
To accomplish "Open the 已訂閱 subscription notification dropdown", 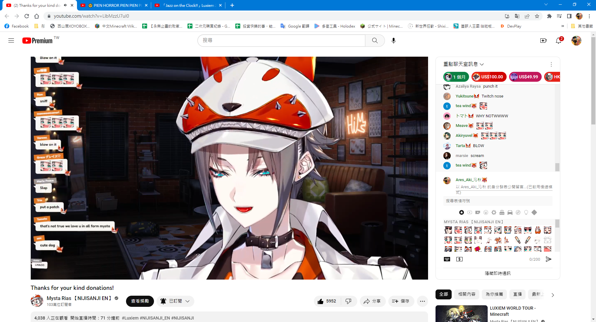I will pos(175,301).
